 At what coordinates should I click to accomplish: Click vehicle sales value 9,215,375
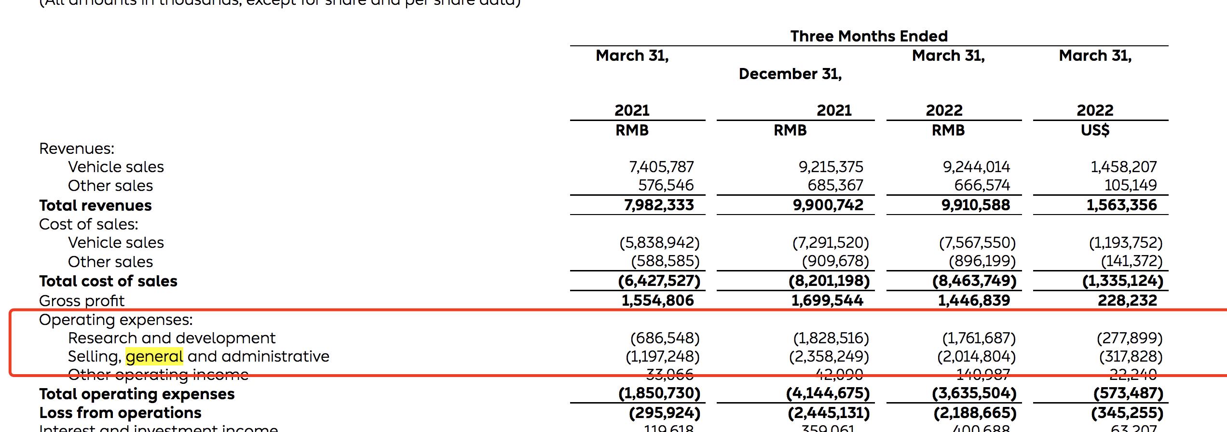coord(831,167)
